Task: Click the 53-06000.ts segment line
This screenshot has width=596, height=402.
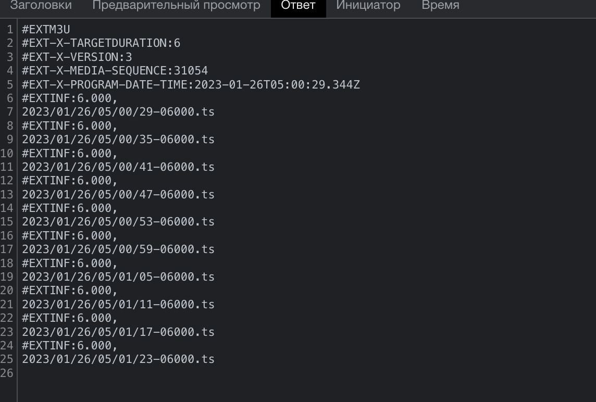Action: coord(118,221)
